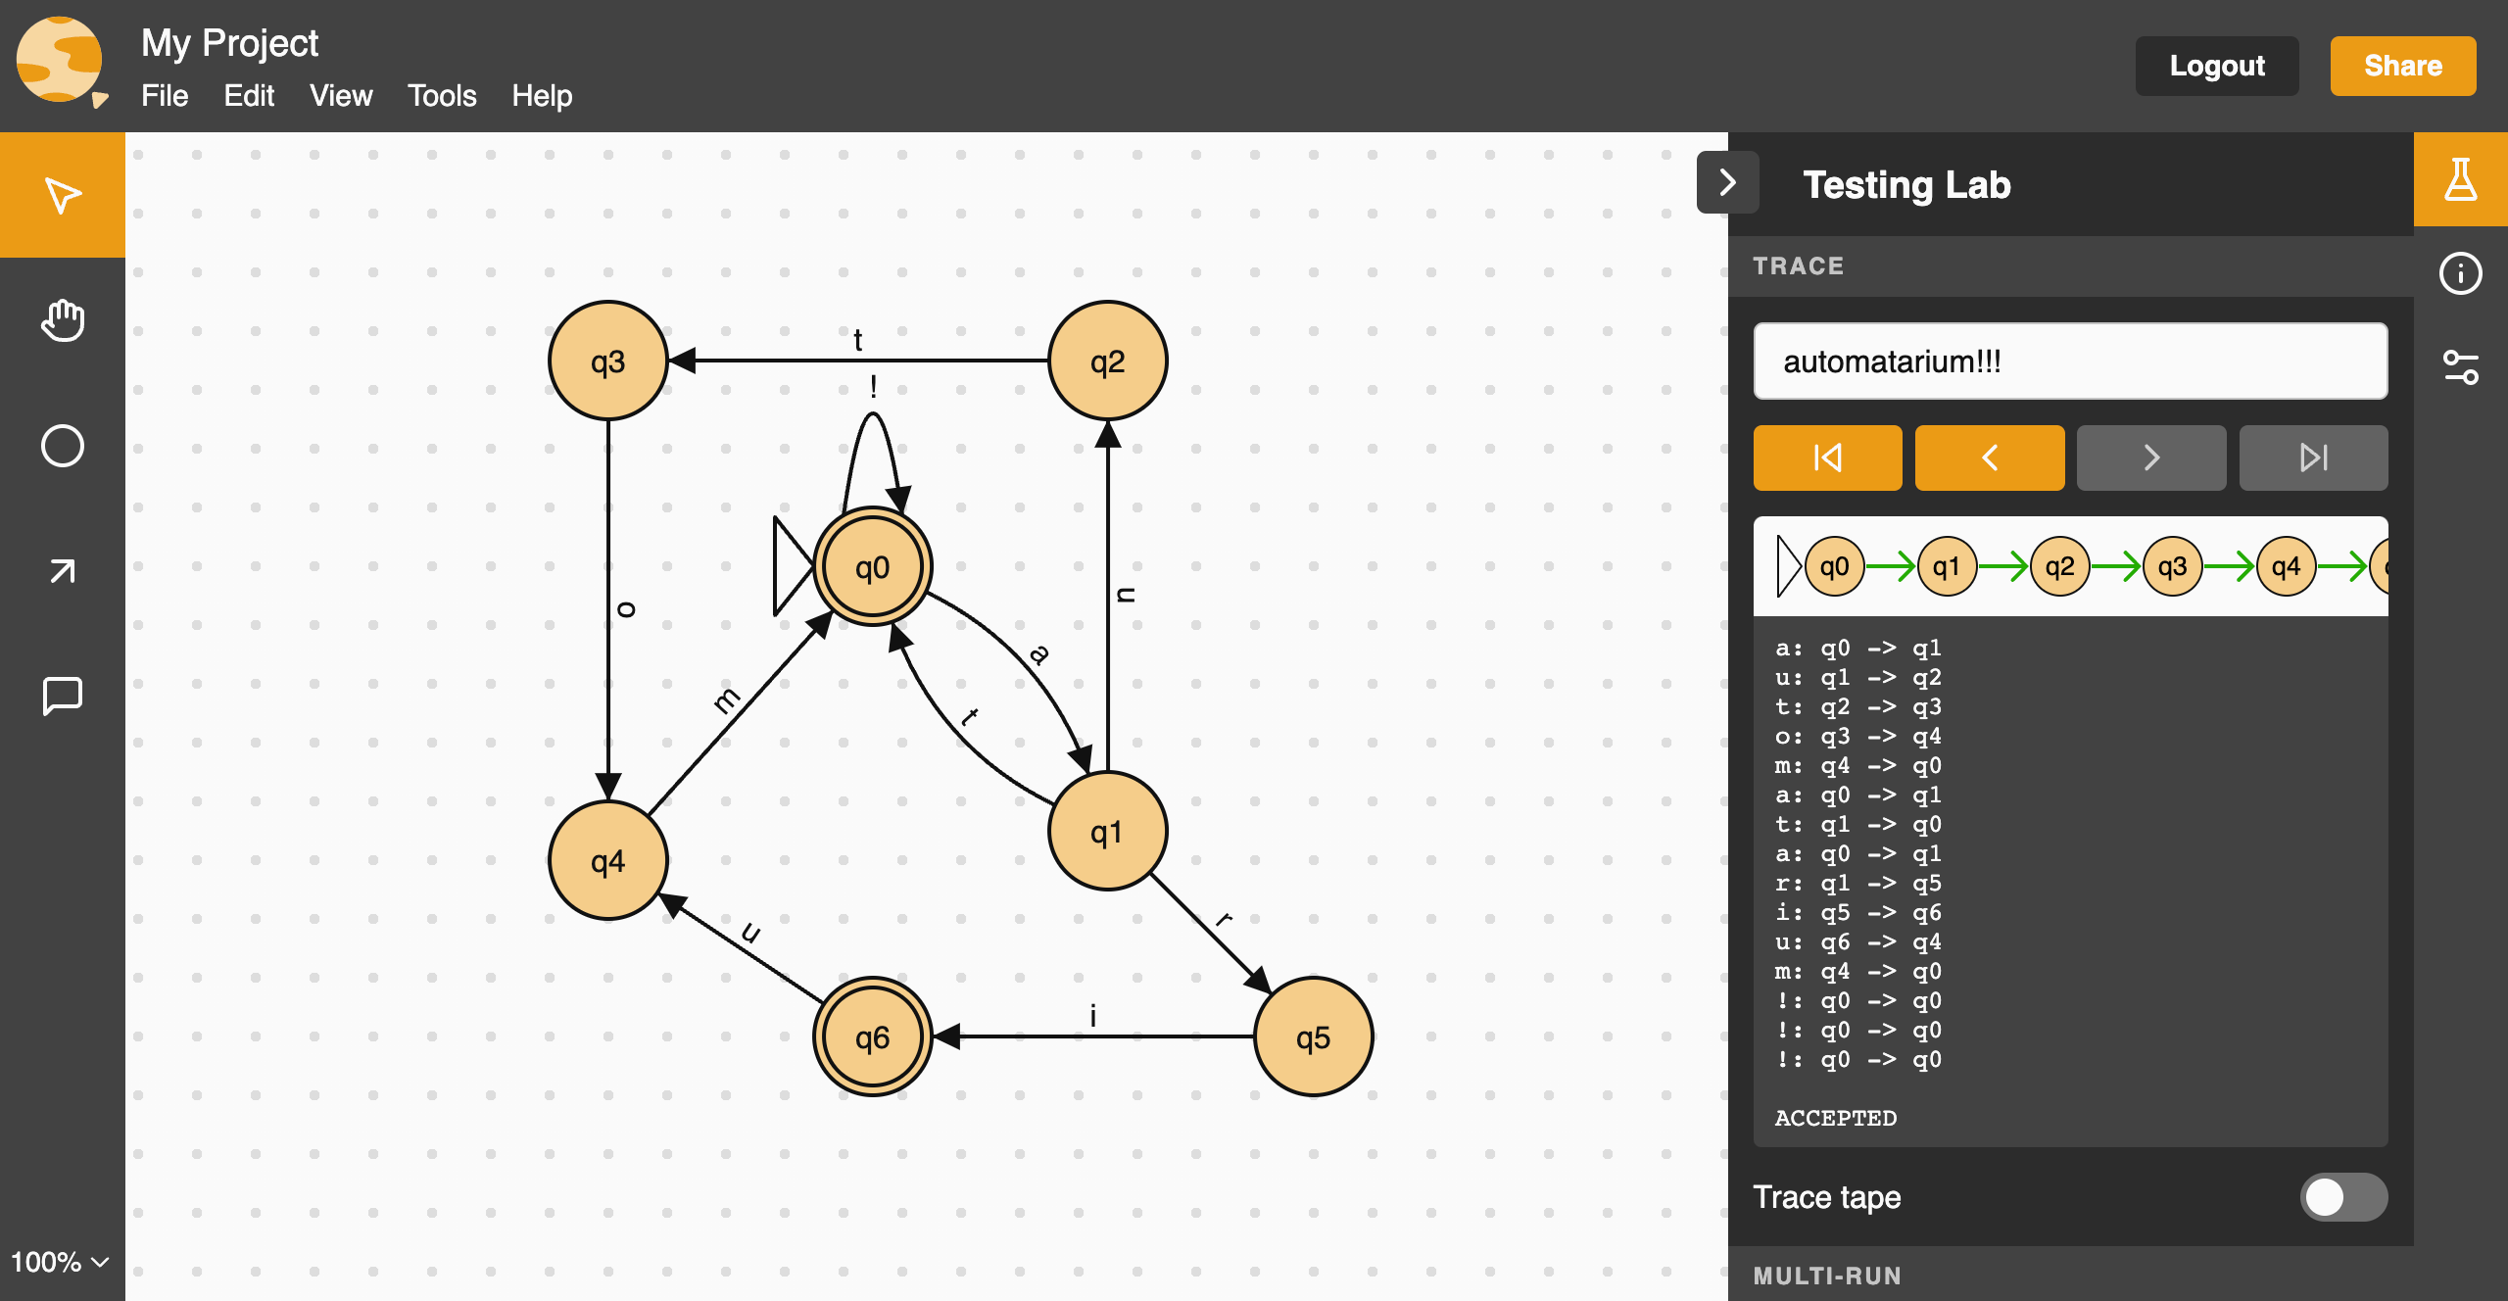Select the circle state tool
2508x1301 pixels.
[62, 446]
